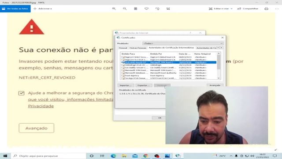
Task: Open the 'Finalidade' dropdown in Certificados
Action: click(183, 43)
